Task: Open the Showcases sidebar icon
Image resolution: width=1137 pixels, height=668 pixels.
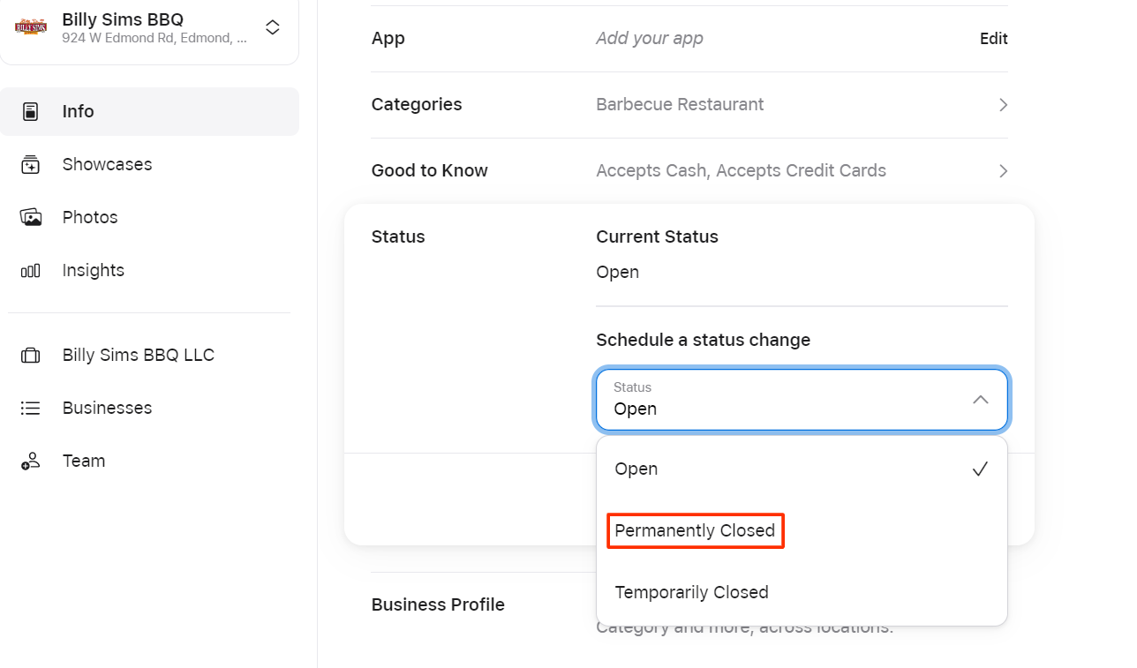Action: pos(31,165)
